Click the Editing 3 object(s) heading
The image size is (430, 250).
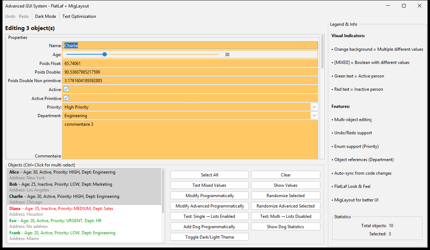click(30, 28)
